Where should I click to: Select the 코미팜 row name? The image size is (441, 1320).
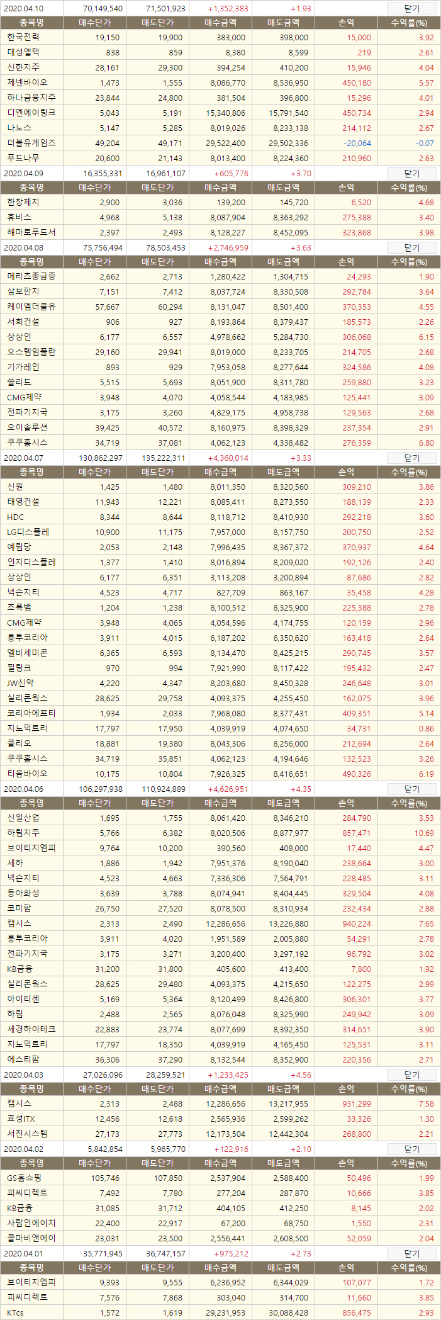pos(19,908)
